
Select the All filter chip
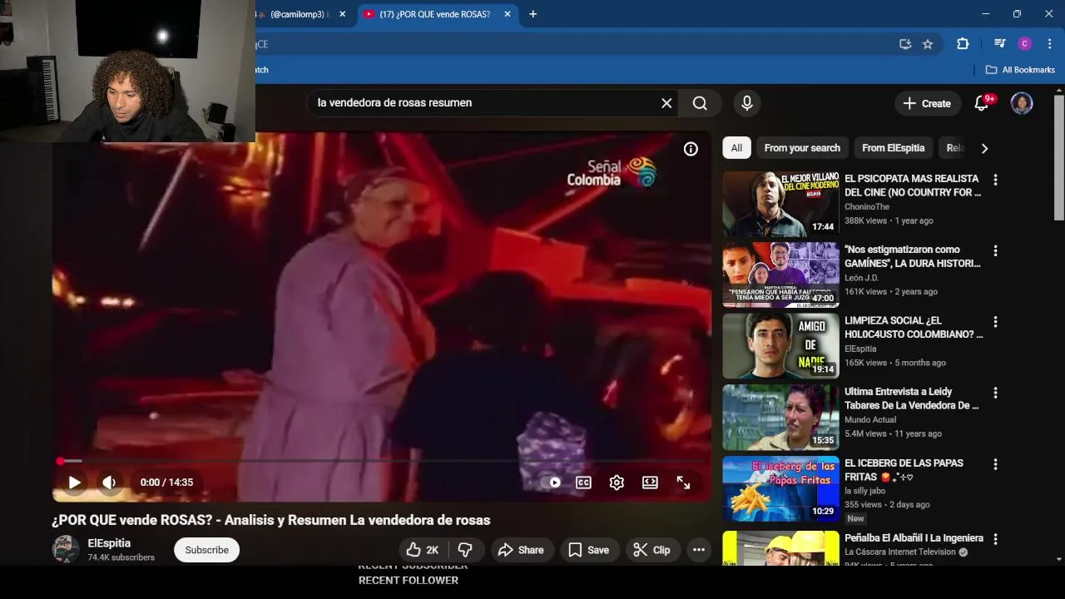click(x=736, y=148)
